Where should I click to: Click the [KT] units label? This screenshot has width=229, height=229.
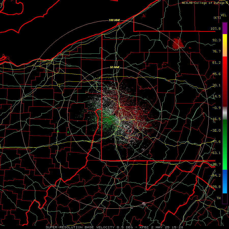click(x=217, y=18)
